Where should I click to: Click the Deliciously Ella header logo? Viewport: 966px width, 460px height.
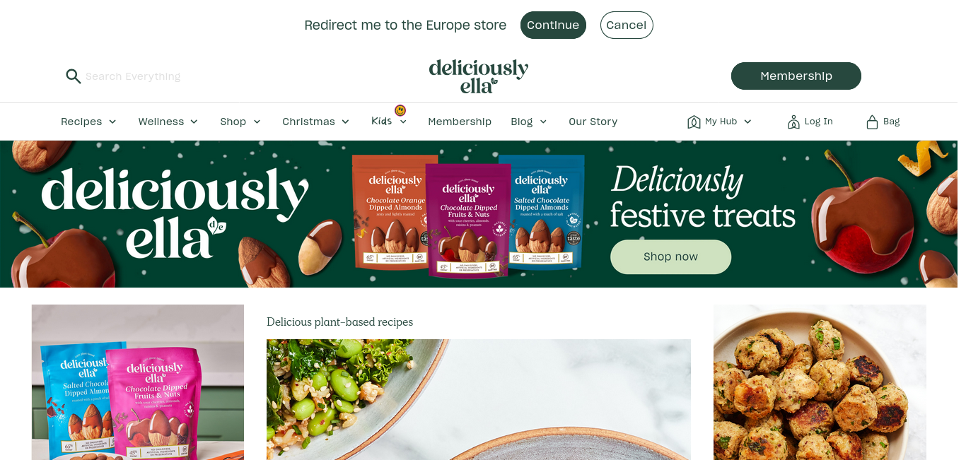point(479,76)
